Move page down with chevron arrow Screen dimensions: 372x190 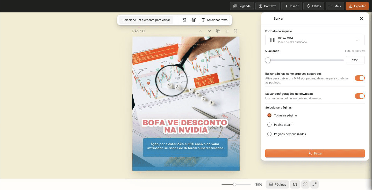pos(209,31)
